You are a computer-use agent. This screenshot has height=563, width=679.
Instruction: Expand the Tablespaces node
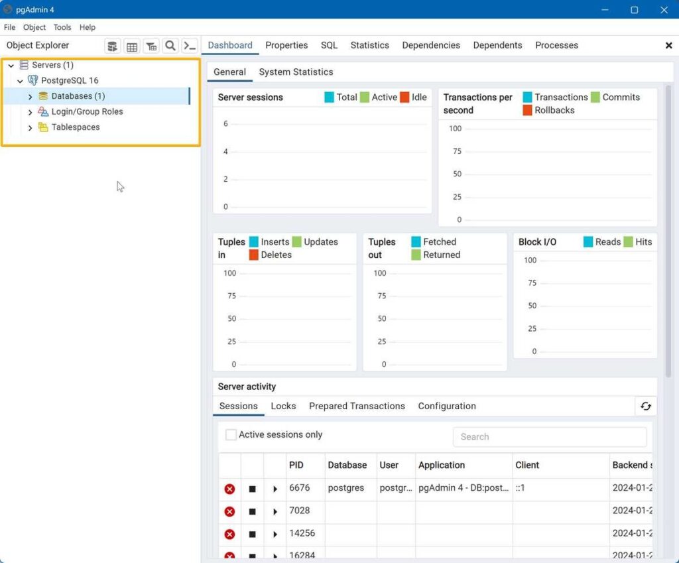click(x=30, y=128)
